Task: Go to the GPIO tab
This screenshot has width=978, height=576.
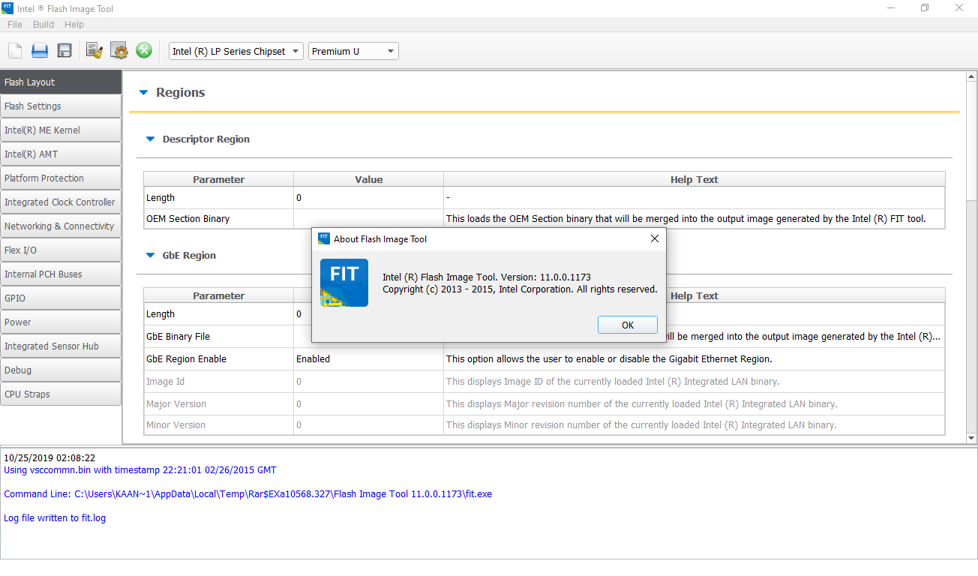Action: coord(61,298)
